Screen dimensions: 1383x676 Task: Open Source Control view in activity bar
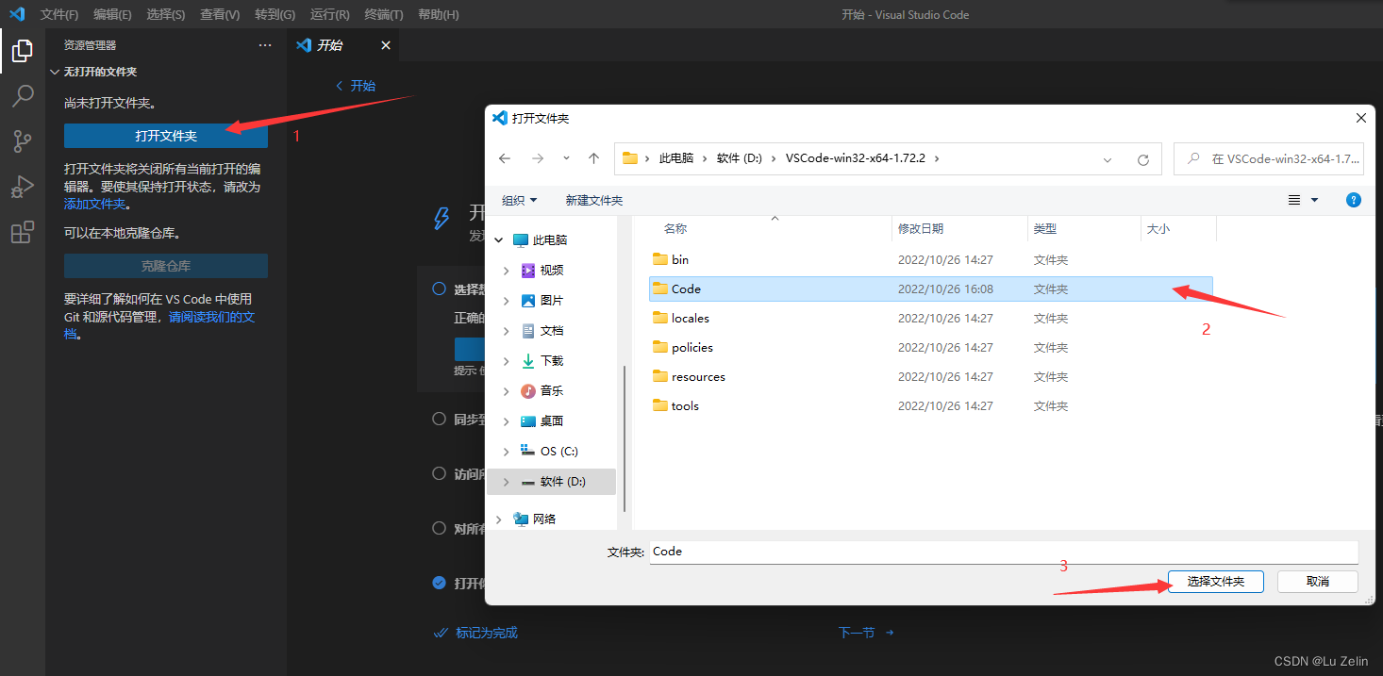point(22,141)
